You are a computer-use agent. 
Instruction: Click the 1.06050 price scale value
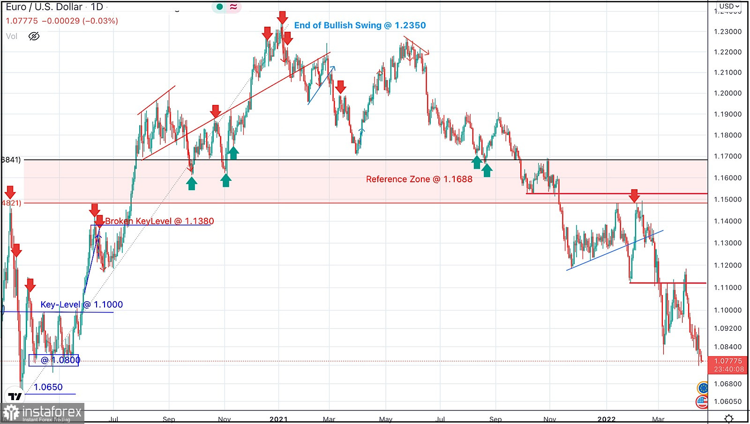click(x=727, y=402)
